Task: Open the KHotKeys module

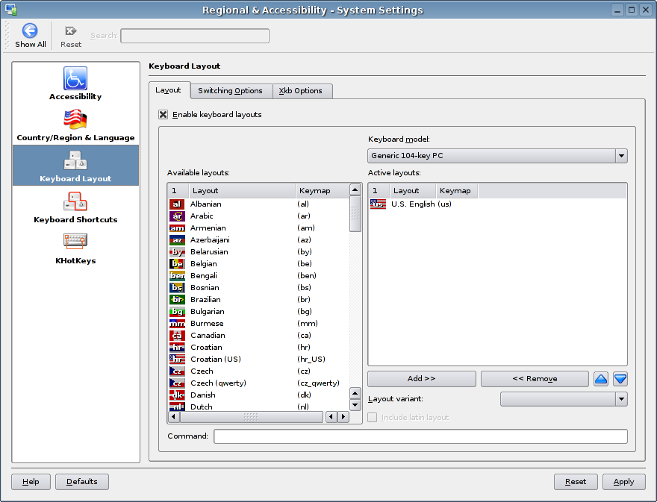Action: pos(75,248)
